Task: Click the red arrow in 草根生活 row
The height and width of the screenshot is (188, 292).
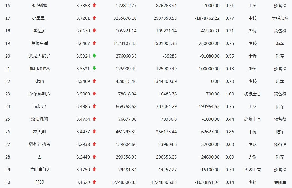Action: [95, 43]
